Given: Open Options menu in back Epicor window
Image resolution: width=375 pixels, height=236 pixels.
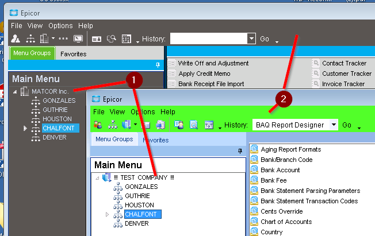Looking at the screenshot, I should coord(60,26).
